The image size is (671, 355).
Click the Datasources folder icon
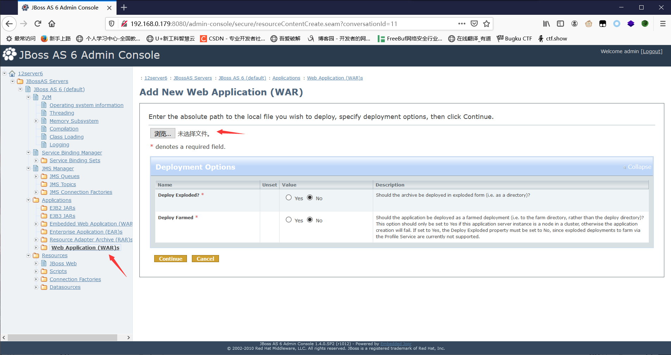pos(44,287)
